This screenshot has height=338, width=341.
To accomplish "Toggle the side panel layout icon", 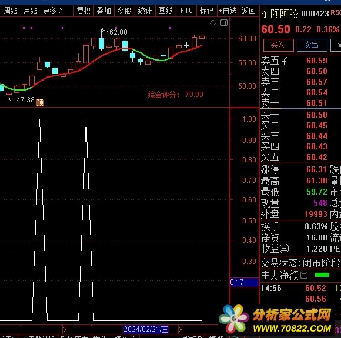I will (224, 22).
